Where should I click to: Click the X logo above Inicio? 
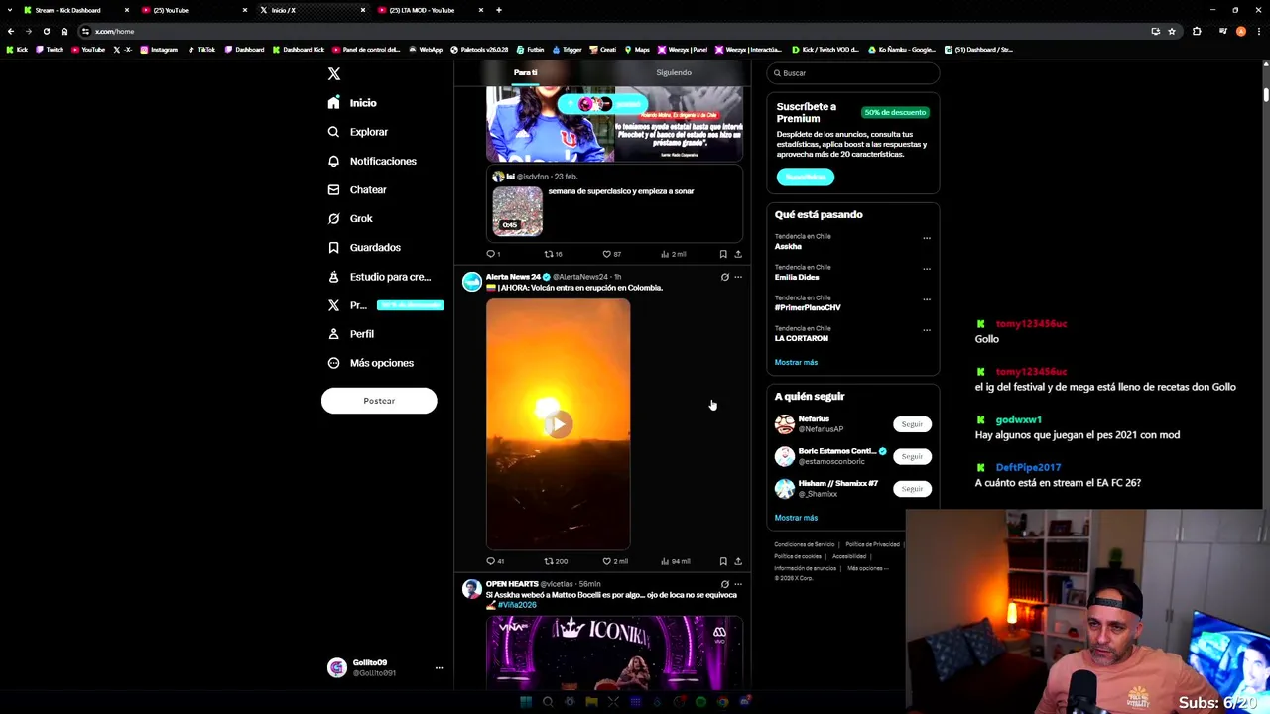pyautogui.click(x=334, y=74)
